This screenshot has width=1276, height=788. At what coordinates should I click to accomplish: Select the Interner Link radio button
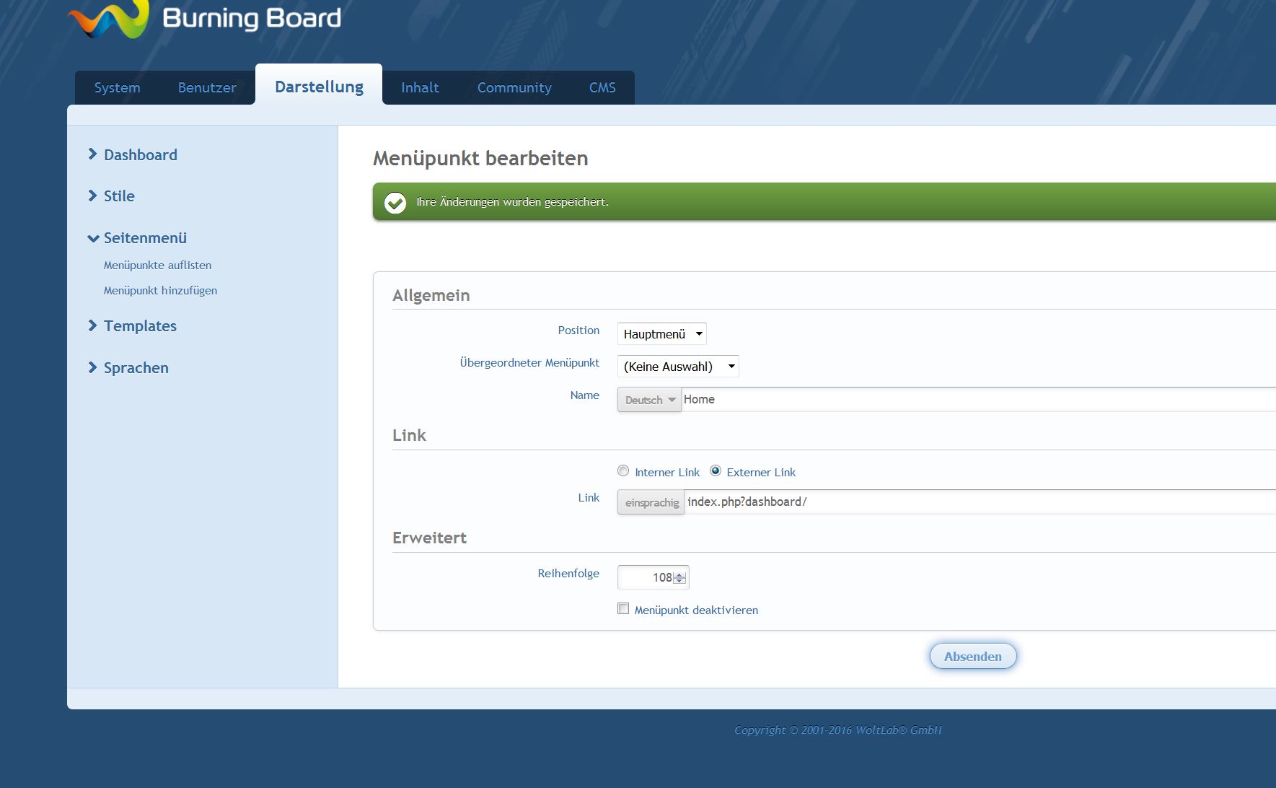coord(623,471)
